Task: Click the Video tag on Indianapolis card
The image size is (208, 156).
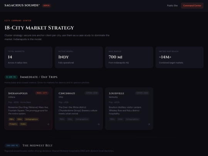Action: click(x=23, y=124)
